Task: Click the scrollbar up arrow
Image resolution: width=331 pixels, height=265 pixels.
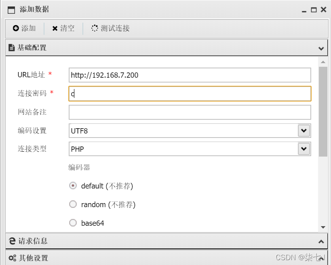Action: [x=323, y=62]
